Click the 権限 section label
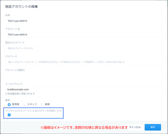 [x=7, y=100]
